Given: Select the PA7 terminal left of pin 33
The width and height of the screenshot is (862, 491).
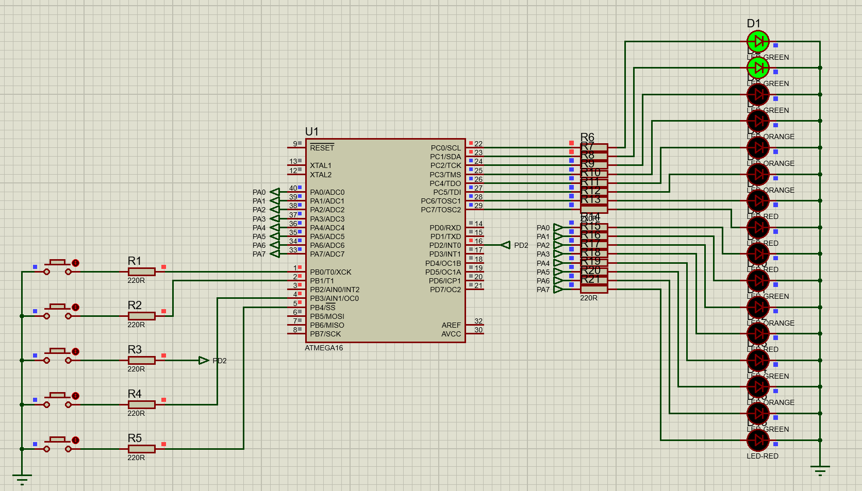Looking at the screenshot, I should click(x=275, y=254).
